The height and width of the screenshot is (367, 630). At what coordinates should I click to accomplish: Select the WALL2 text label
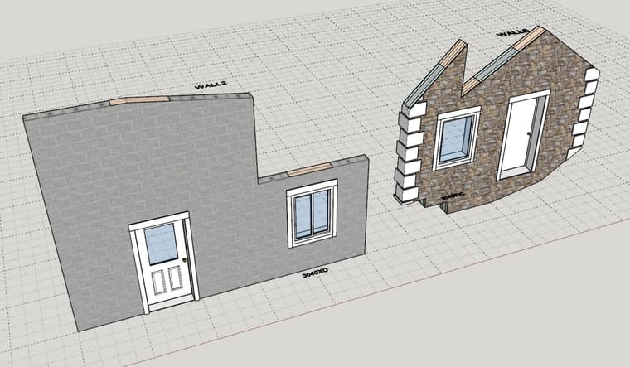tap(211, 85)
